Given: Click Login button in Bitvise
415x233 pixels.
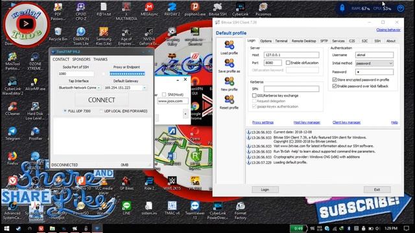Looking at the screenshot, I should 265,190.
